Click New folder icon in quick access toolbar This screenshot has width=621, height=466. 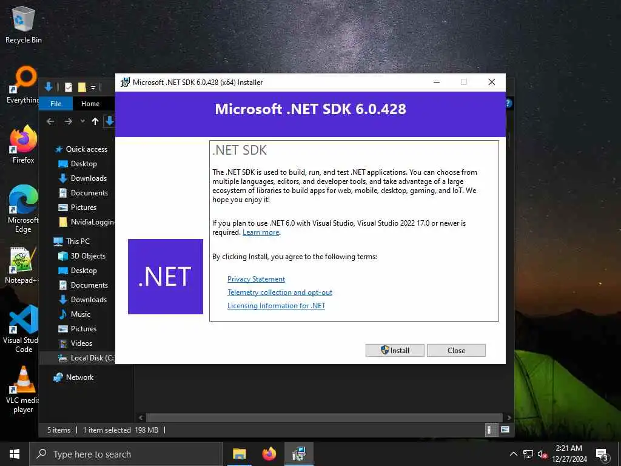82,87
